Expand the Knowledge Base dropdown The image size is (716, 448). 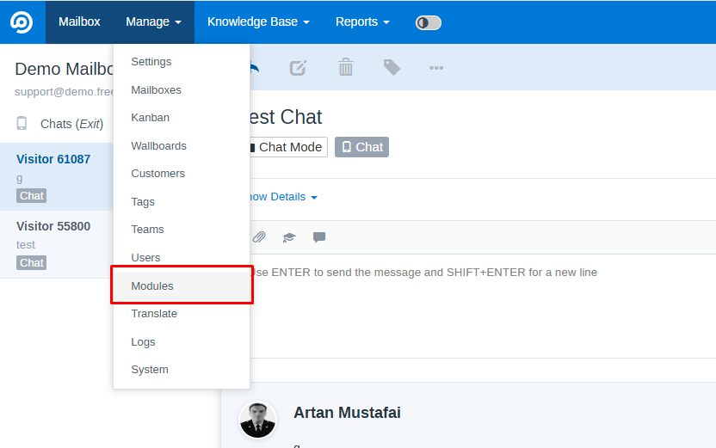point(258,21)
